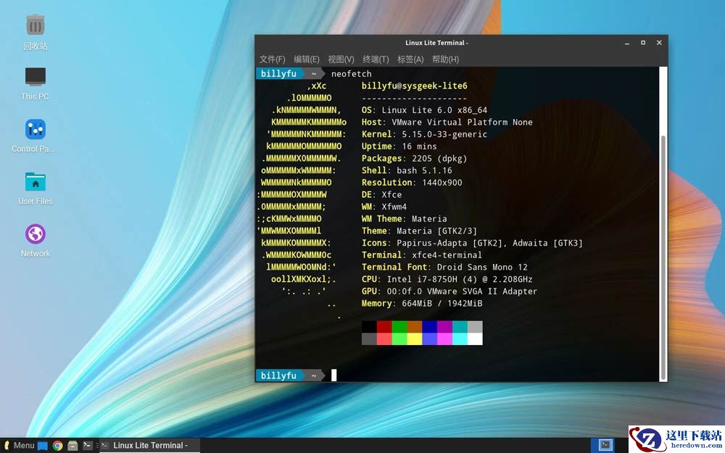Click the magenta swatch in bottom row
725x453 pixels.
(445, 338)
